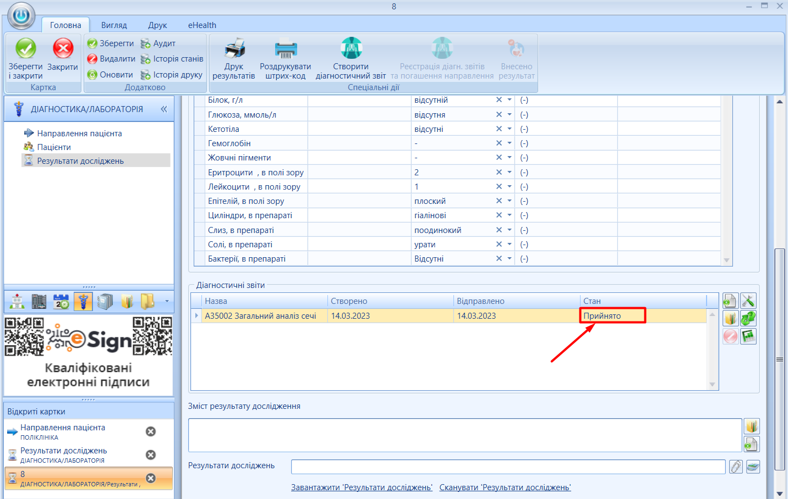The height and width of the screenshot is (499, 788).
Task: Open the Аудит log
Action: coord(158,43)
